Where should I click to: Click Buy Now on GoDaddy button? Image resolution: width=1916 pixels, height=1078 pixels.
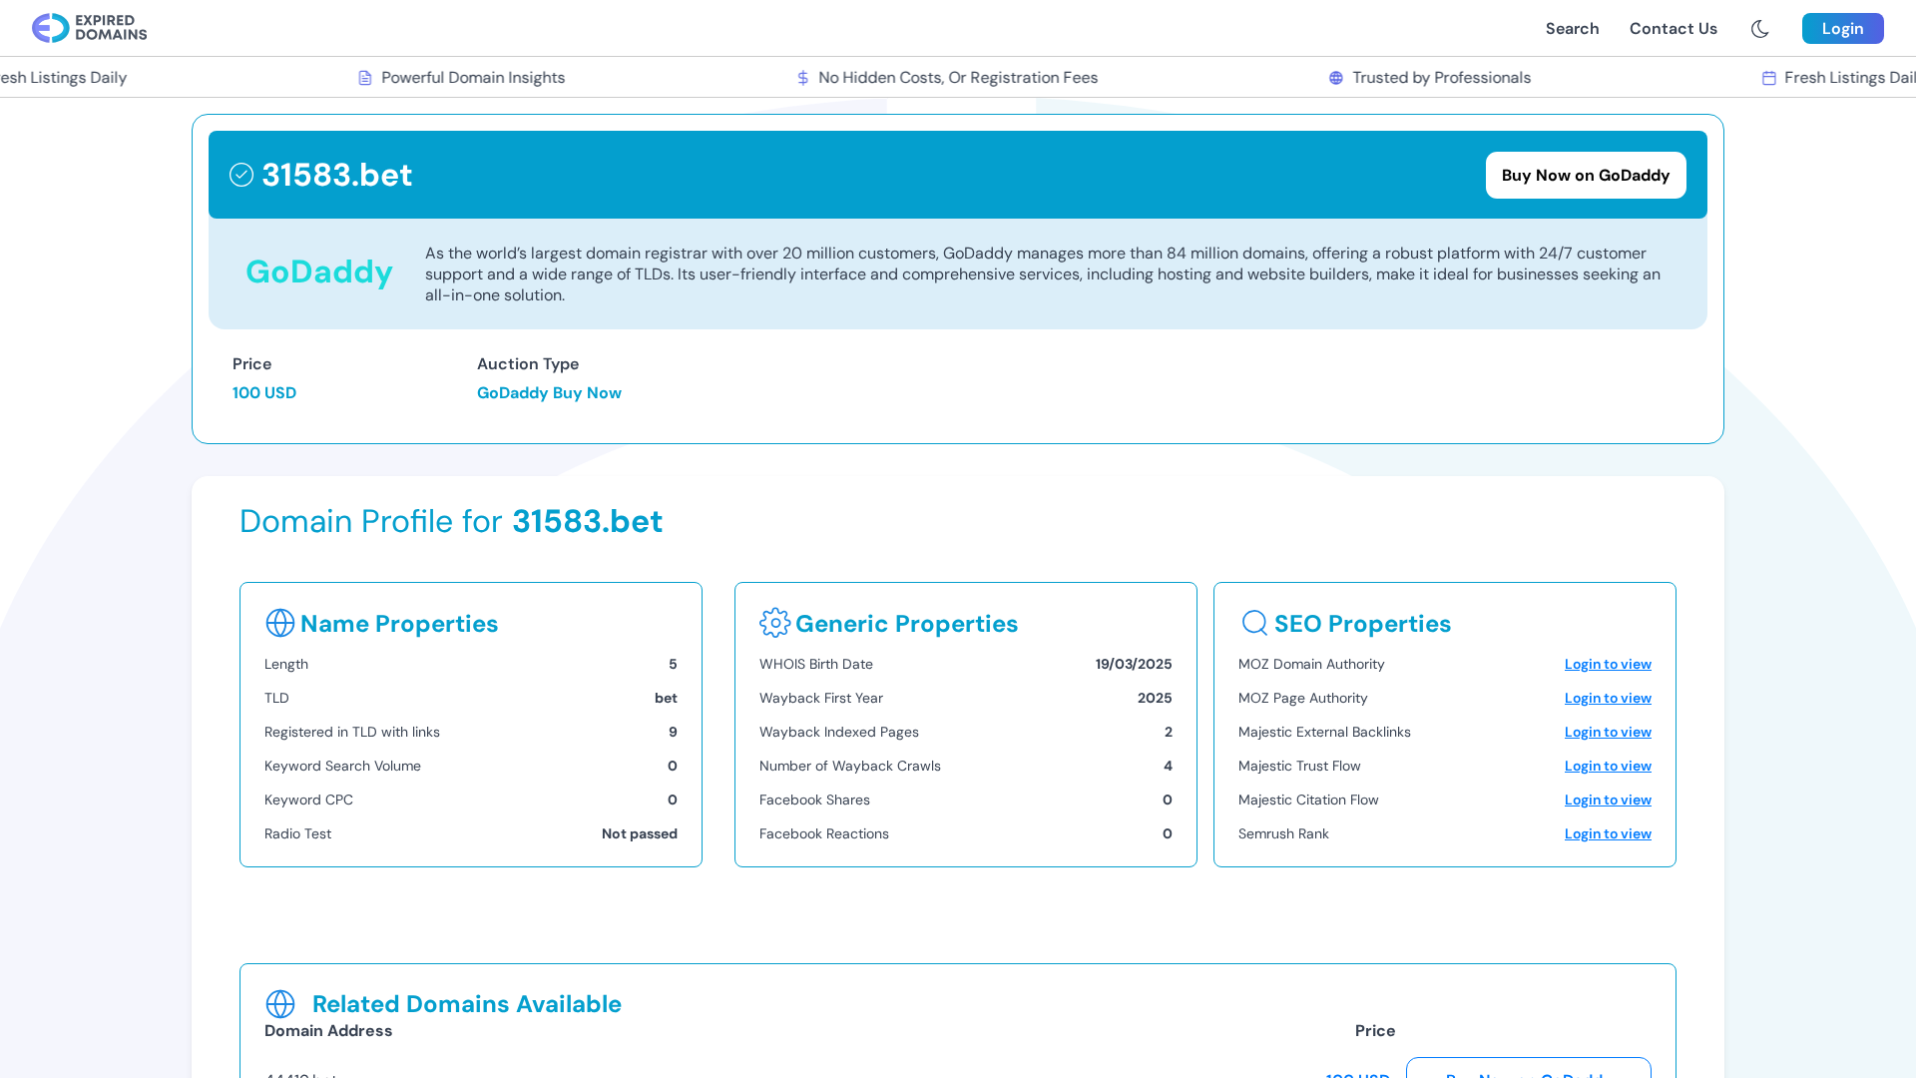1585,176
